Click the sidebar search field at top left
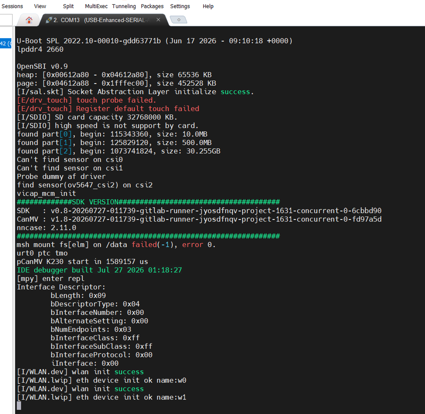The width and height of the screenshot is (425, 414). click(x=6, y=20)
